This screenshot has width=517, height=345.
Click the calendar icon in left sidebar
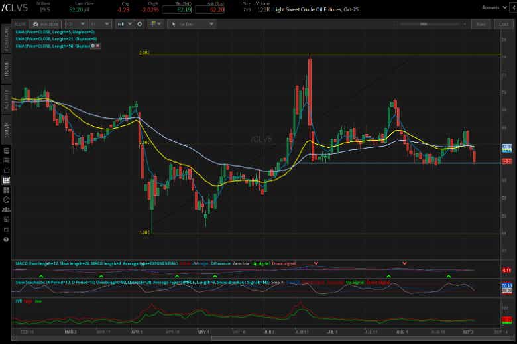tap(6, 220)
